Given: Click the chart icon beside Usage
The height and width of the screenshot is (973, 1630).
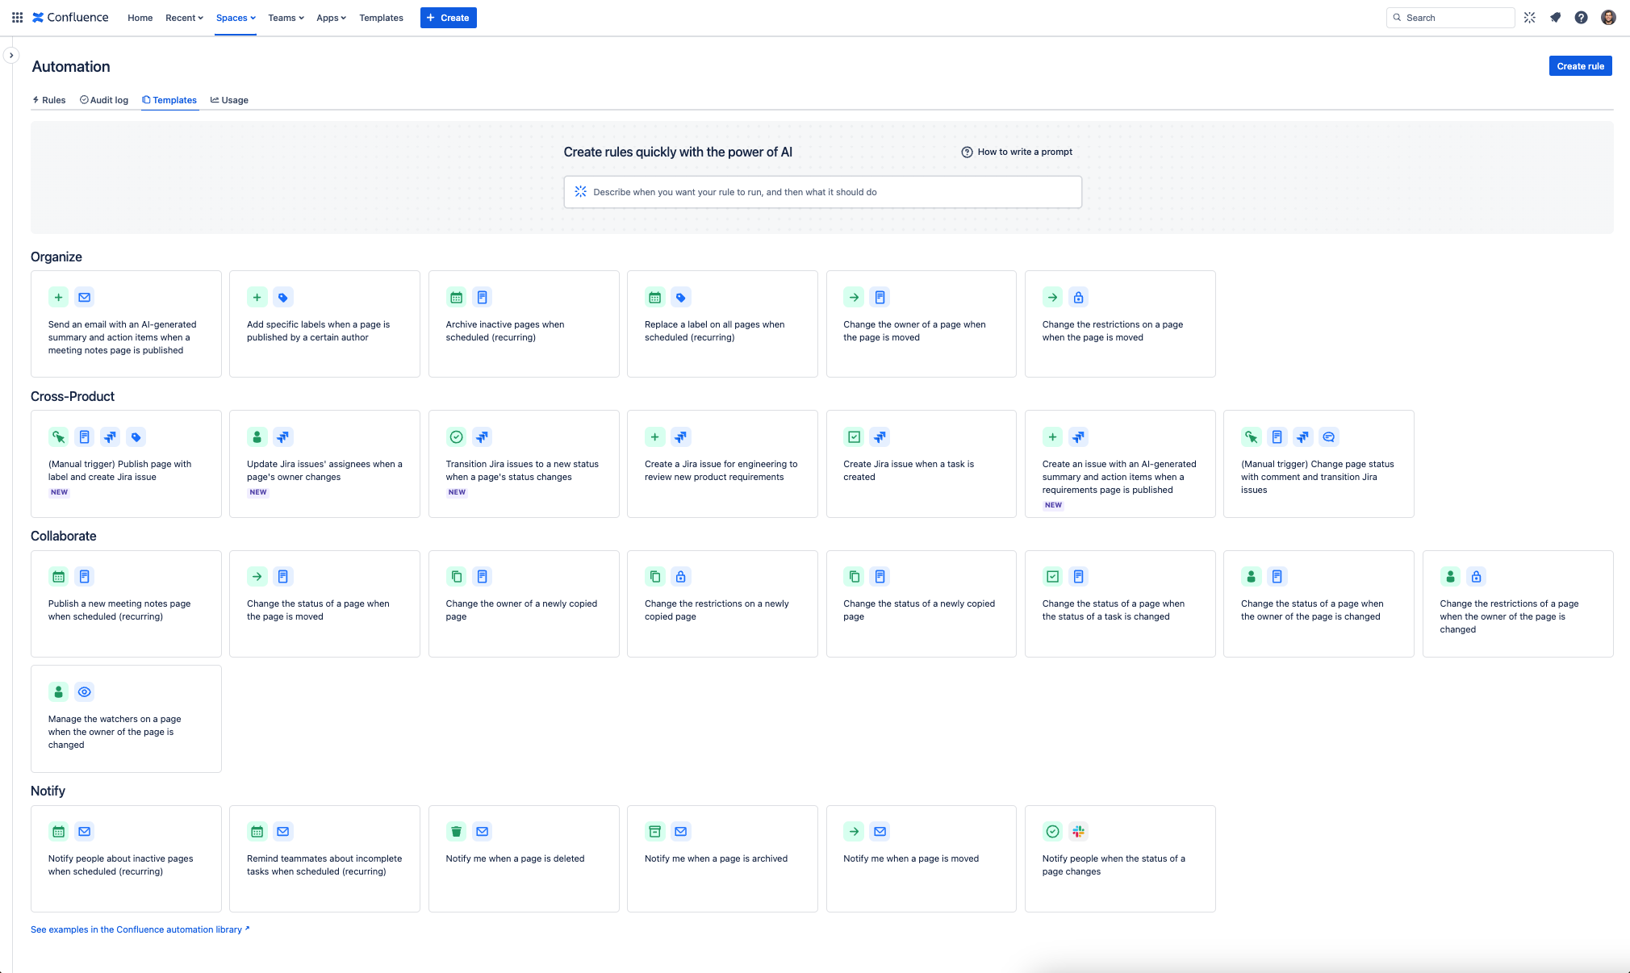Looking at the screenshot, I should [x=214, y=99].
